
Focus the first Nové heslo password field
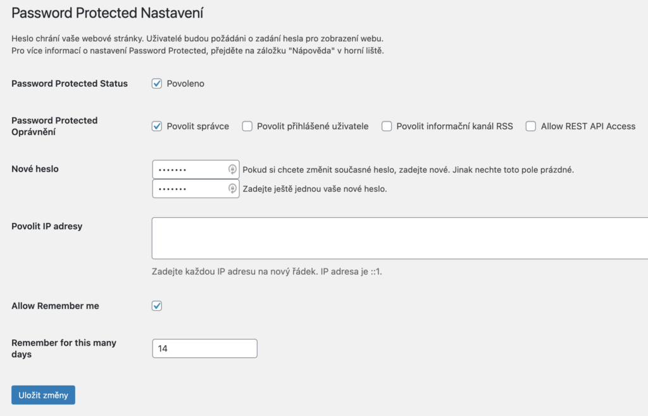pyautogui.click(x=196, y=170)
